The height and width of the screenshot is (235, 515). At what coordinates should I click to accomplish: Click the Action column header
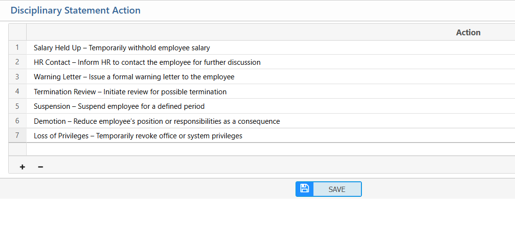point(468,32)
